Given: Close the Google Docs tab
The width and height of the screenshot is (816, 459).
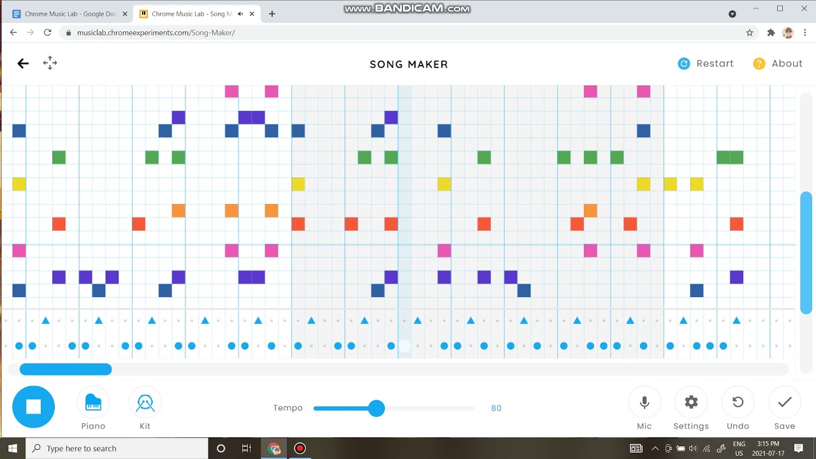Looking at the screenshot, I should (x=124, y=14).
